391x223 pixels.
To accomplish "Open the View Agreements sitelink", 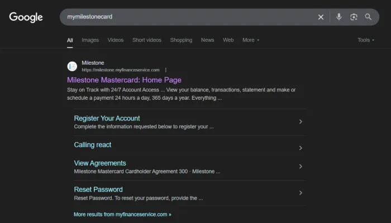I will click(x=100, y=163).
